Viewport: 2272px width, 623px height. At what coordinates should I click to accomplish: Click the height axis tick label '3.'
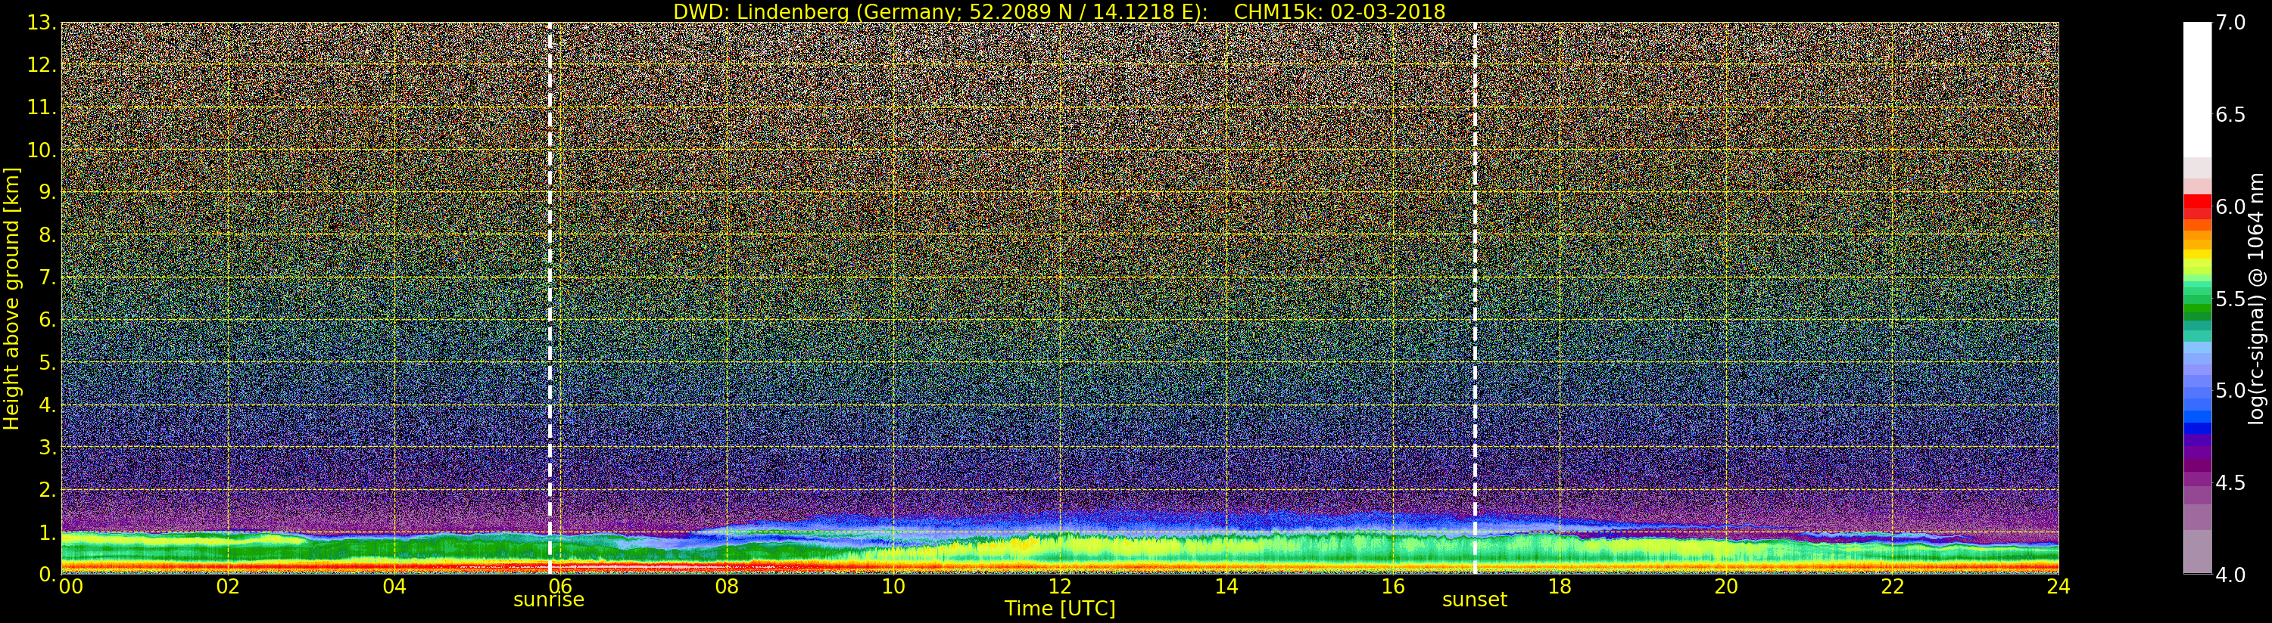tap(48, 447)
